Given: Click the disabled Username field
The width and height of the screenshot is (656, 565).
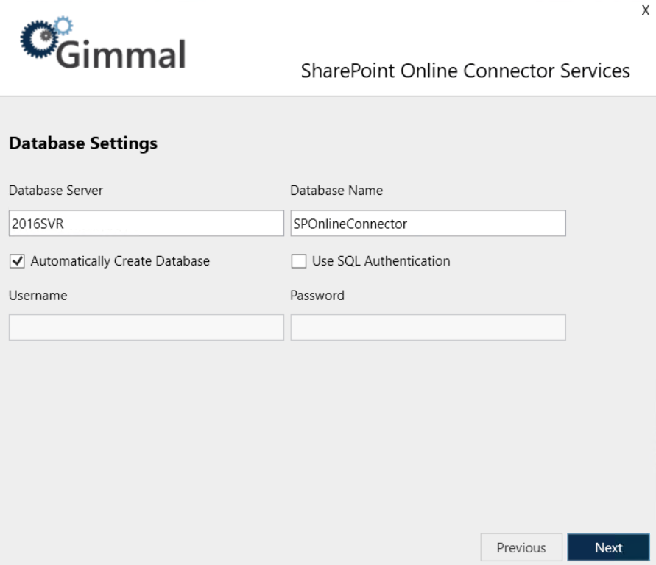Looking at the screenshot, I should pyautogui.click(x=145, y=327).
